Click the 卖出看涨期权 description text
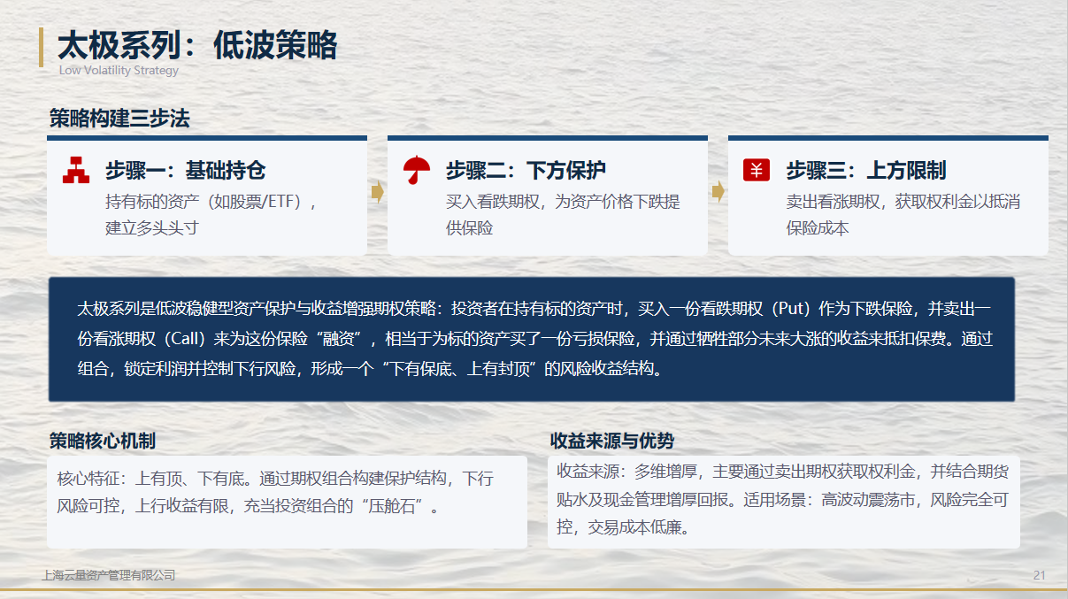The image size is (1068, 599). [903, 214]
